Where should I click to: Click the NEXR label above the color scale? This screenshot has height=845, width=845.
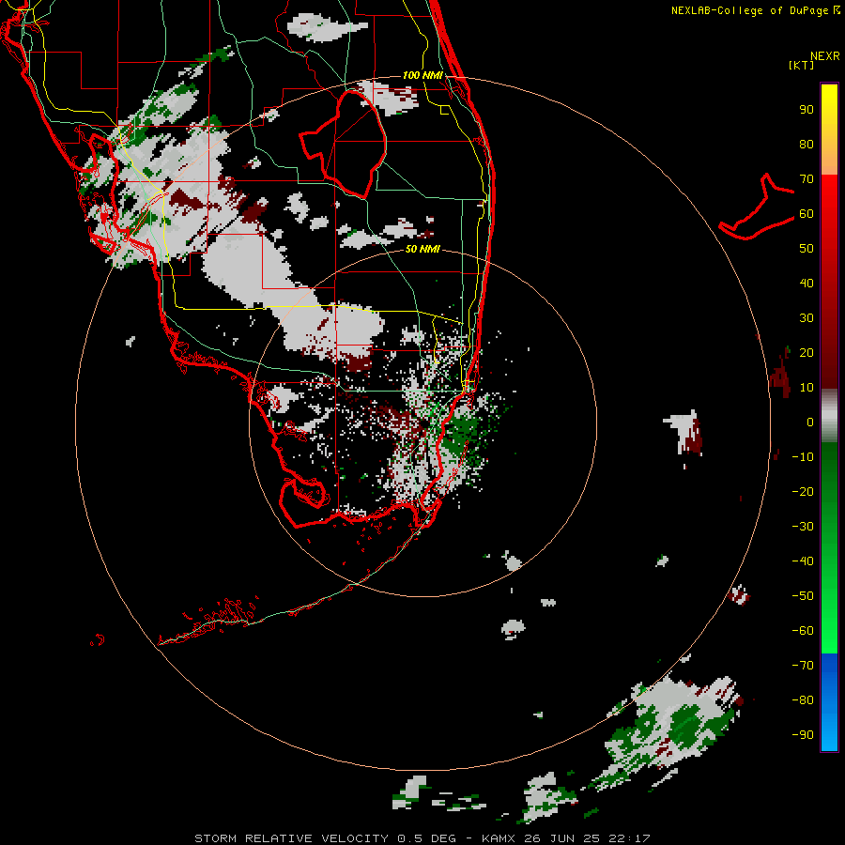pyautogui.click(x=824, y=56)
